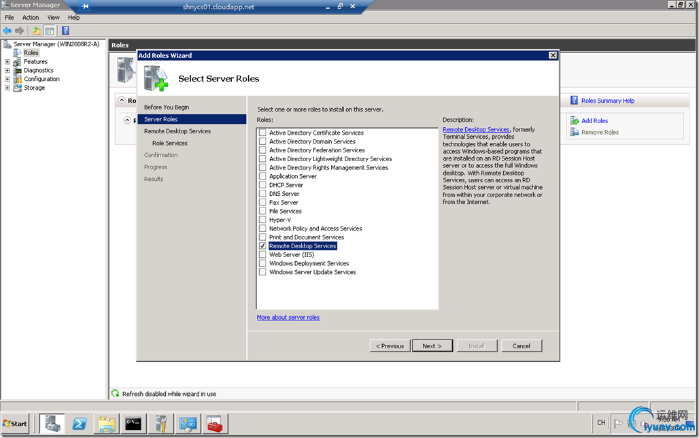Open Windows Explorer taskbar icon
This screenshot has width=699, height=438.
click(107, 423)
